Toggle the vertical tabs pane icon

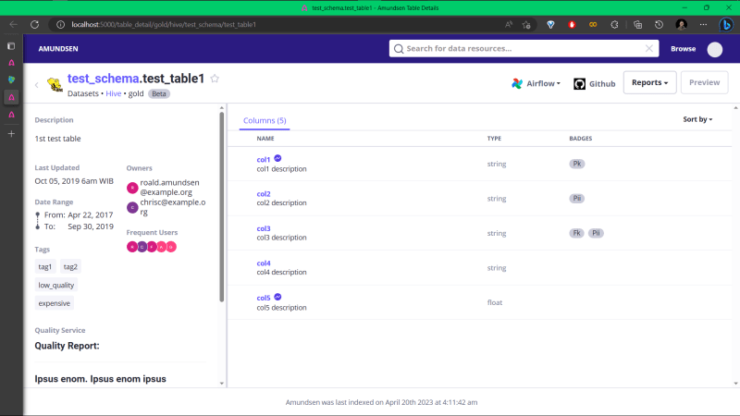11,46
